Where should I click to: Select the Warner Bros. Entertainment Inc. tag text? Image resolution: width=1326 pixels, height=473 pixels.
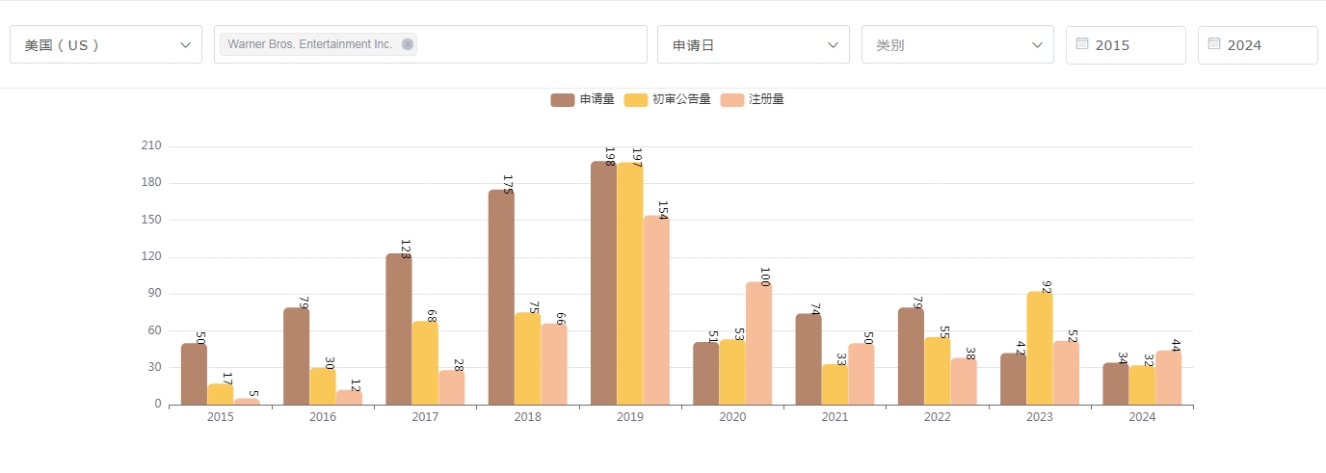(310, 44)
